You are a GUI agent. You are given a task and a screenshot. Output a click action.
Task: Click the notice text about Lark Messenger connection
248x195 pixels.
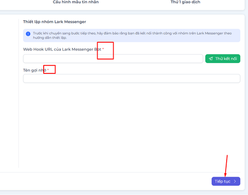pyautogui.click(x=132, y=35)
